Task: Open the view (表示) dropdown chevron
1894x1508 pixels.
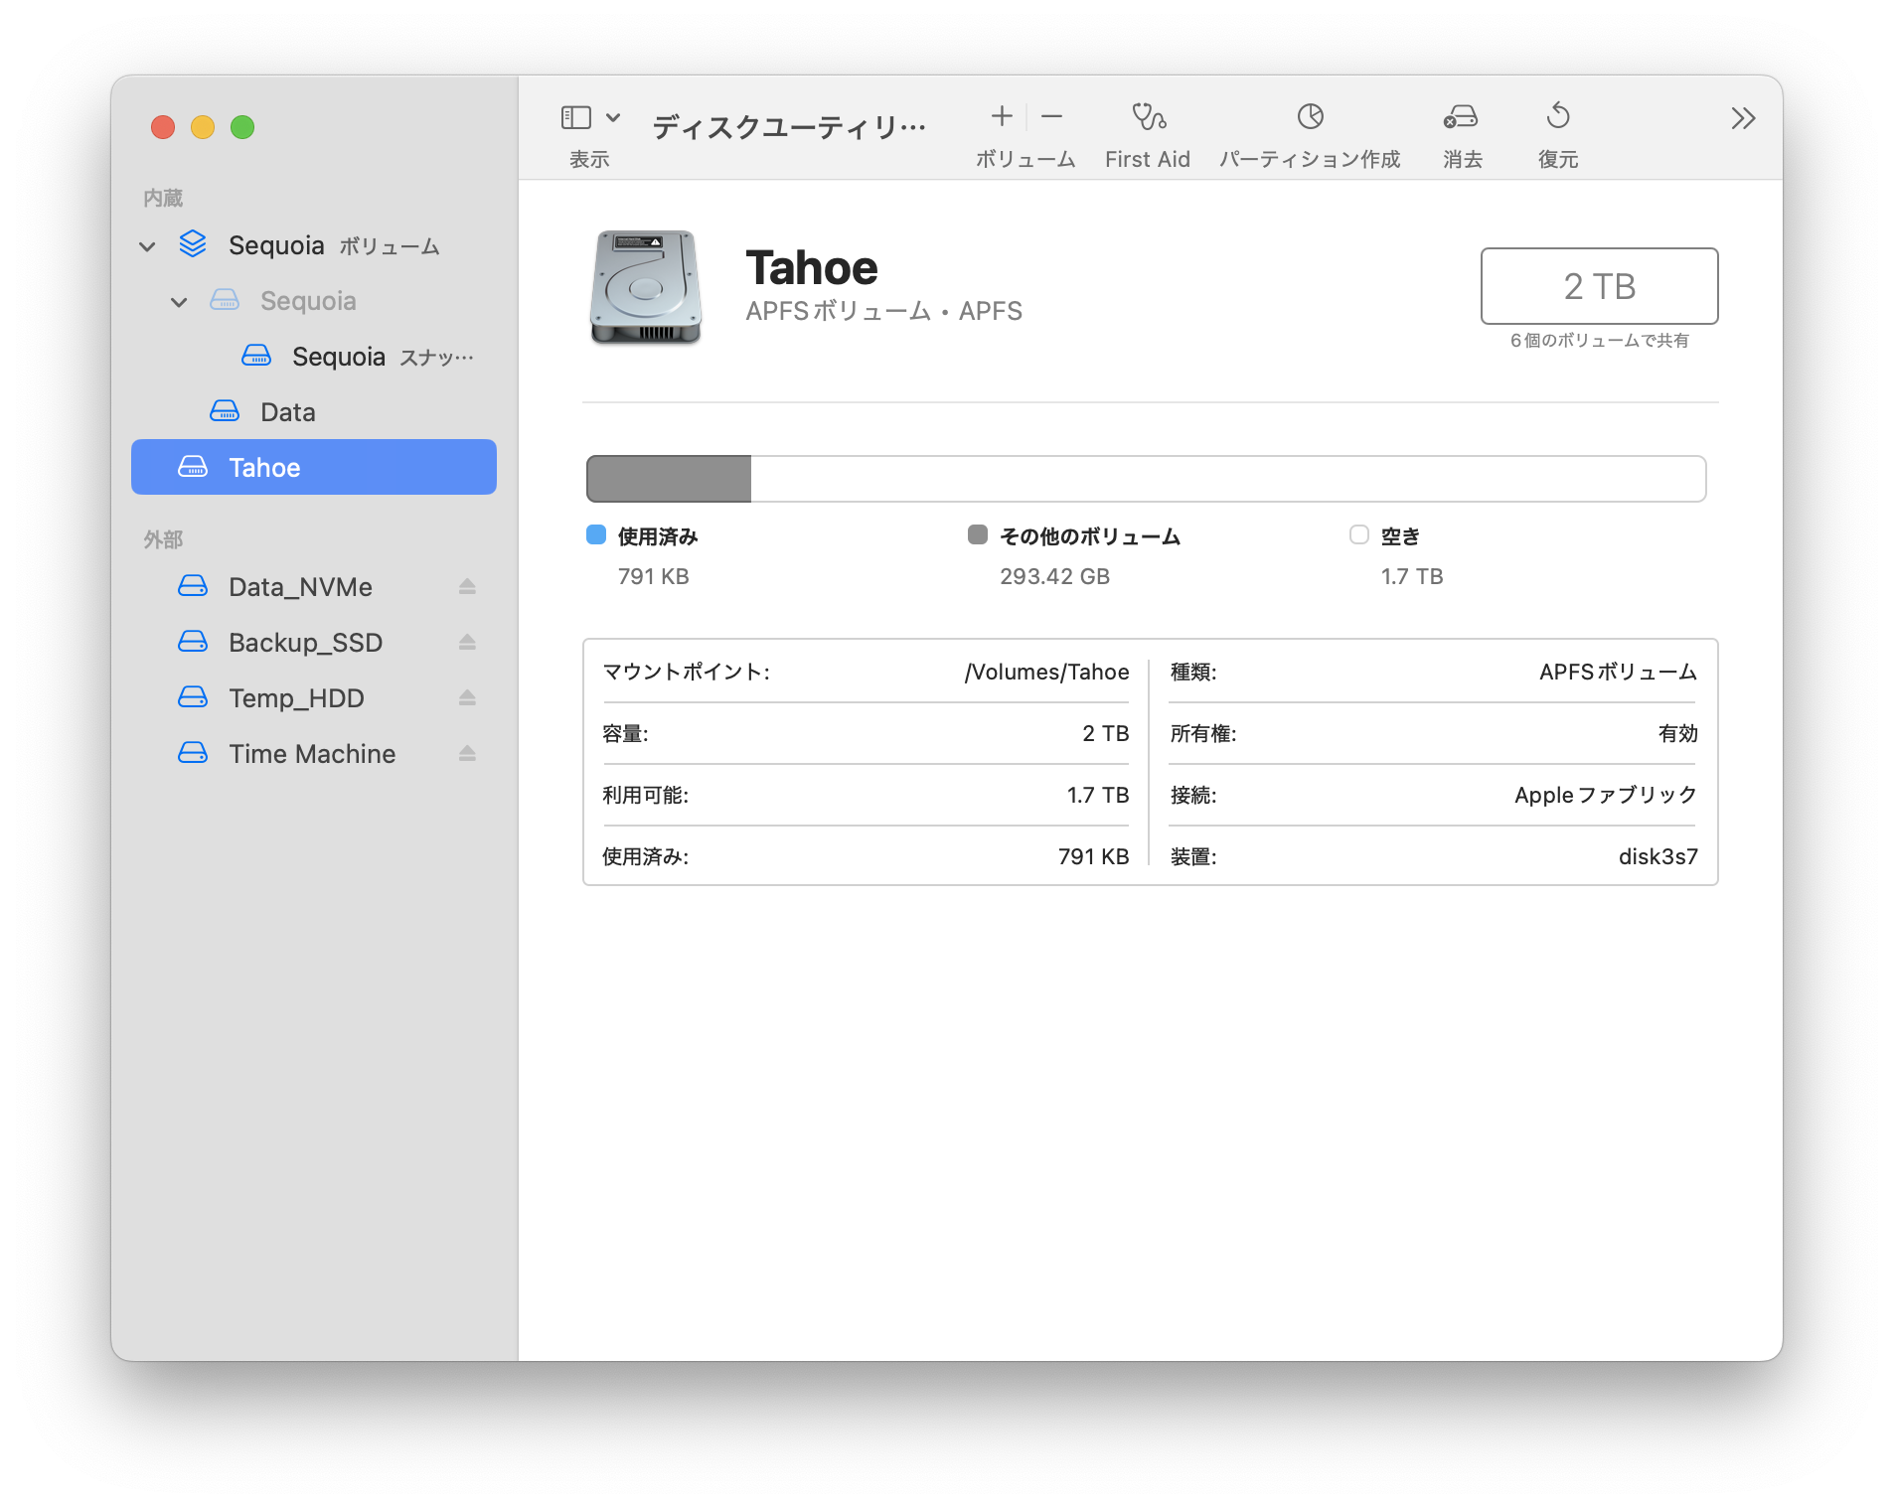Action: click(613, 117)
